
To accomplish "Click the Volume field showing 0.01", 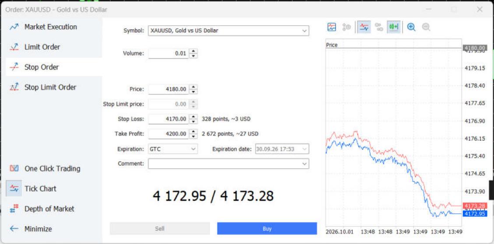I will pyautogui.click(x=168, y=53).
